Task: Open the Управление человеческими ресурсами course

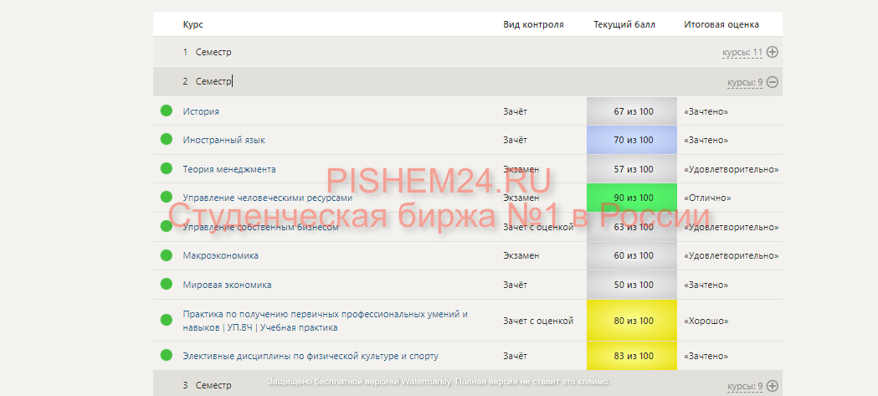Action: tap(267, 198)
